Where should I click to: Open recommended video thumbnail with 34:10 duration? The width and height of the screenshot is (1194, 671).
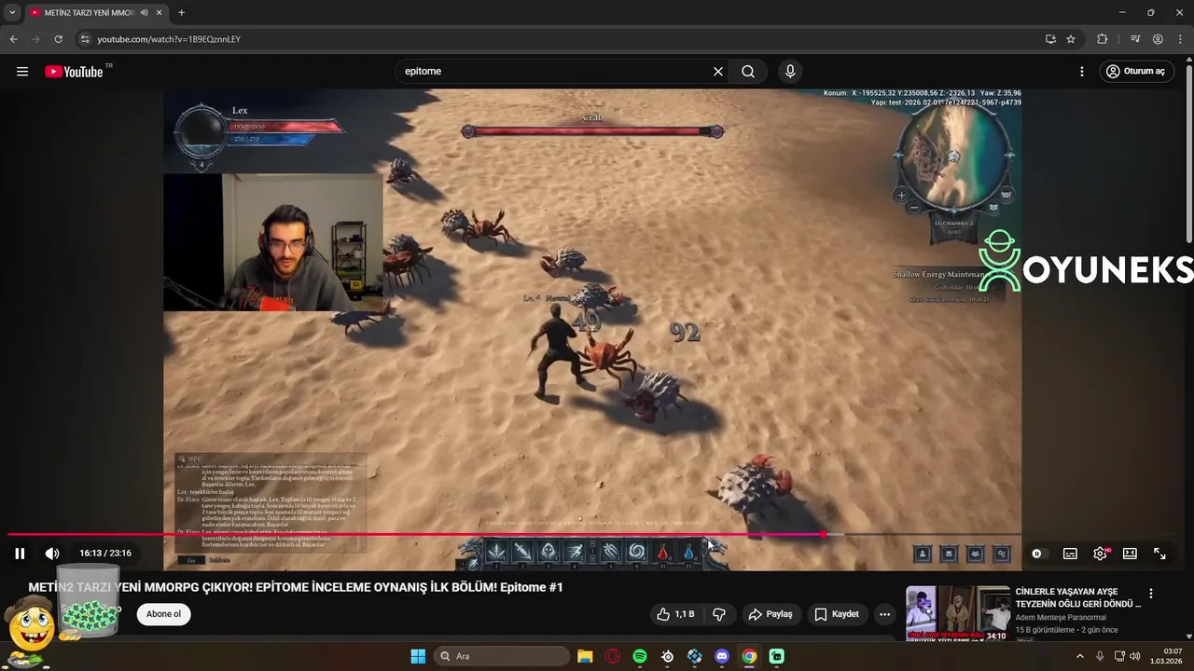coord(958,613)
